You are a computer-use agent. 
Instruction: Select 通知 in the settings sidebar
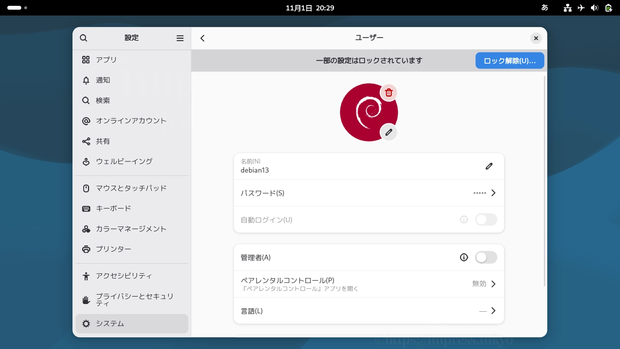132,80
